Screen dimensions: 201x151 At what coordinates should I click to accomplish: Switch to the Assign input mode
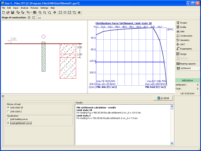coord(187,54)
